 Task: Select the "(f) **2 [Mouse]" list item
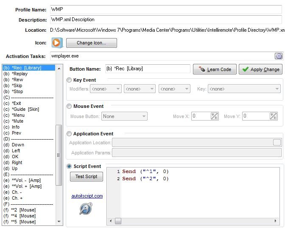click(x=29, y=210)
